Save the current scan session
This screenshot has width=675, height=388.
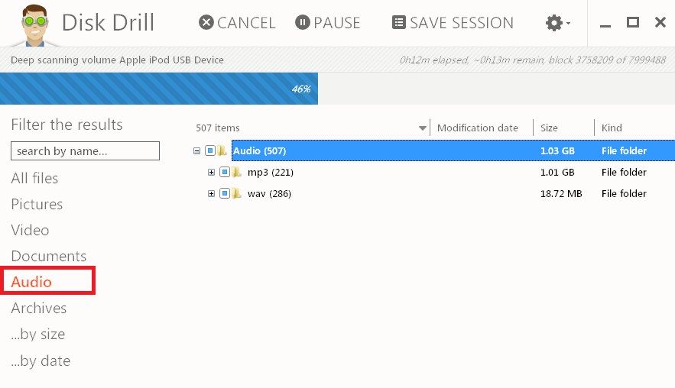(x=453, y=23)
